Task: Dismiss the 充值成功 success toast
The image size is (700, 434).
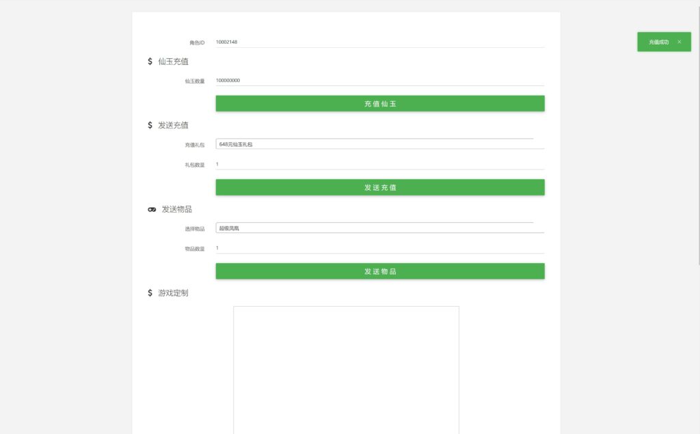Action: 679,42
